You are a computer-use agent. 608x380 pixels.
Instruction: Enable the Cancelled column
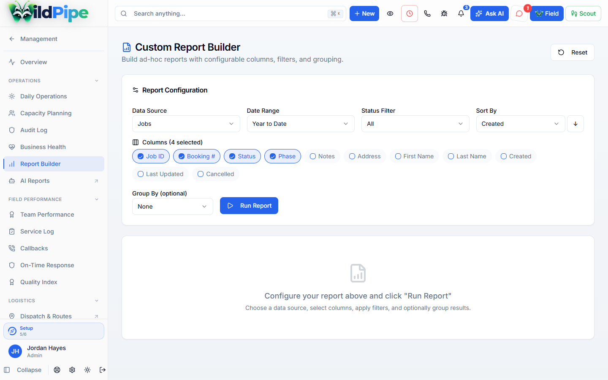tap(216, 174)
